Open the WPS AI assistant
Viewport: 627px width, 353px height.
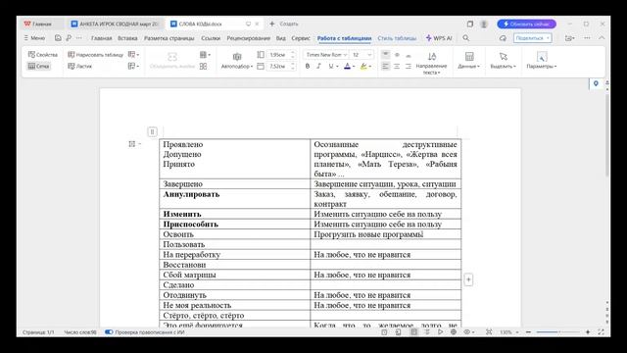click(439, 38)
